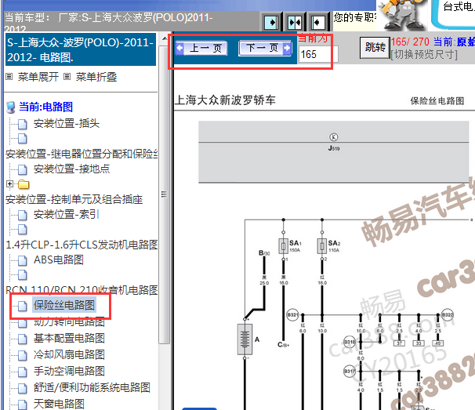Expand the folder node with plus sign

[9, 183]
